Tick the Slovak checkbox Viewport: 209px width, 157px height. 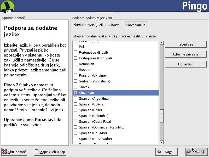75,87
